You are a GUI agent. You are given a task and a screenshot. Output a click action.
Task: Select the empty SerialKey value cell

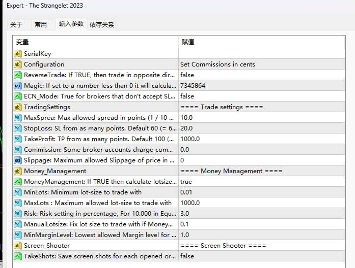point(262,54)
